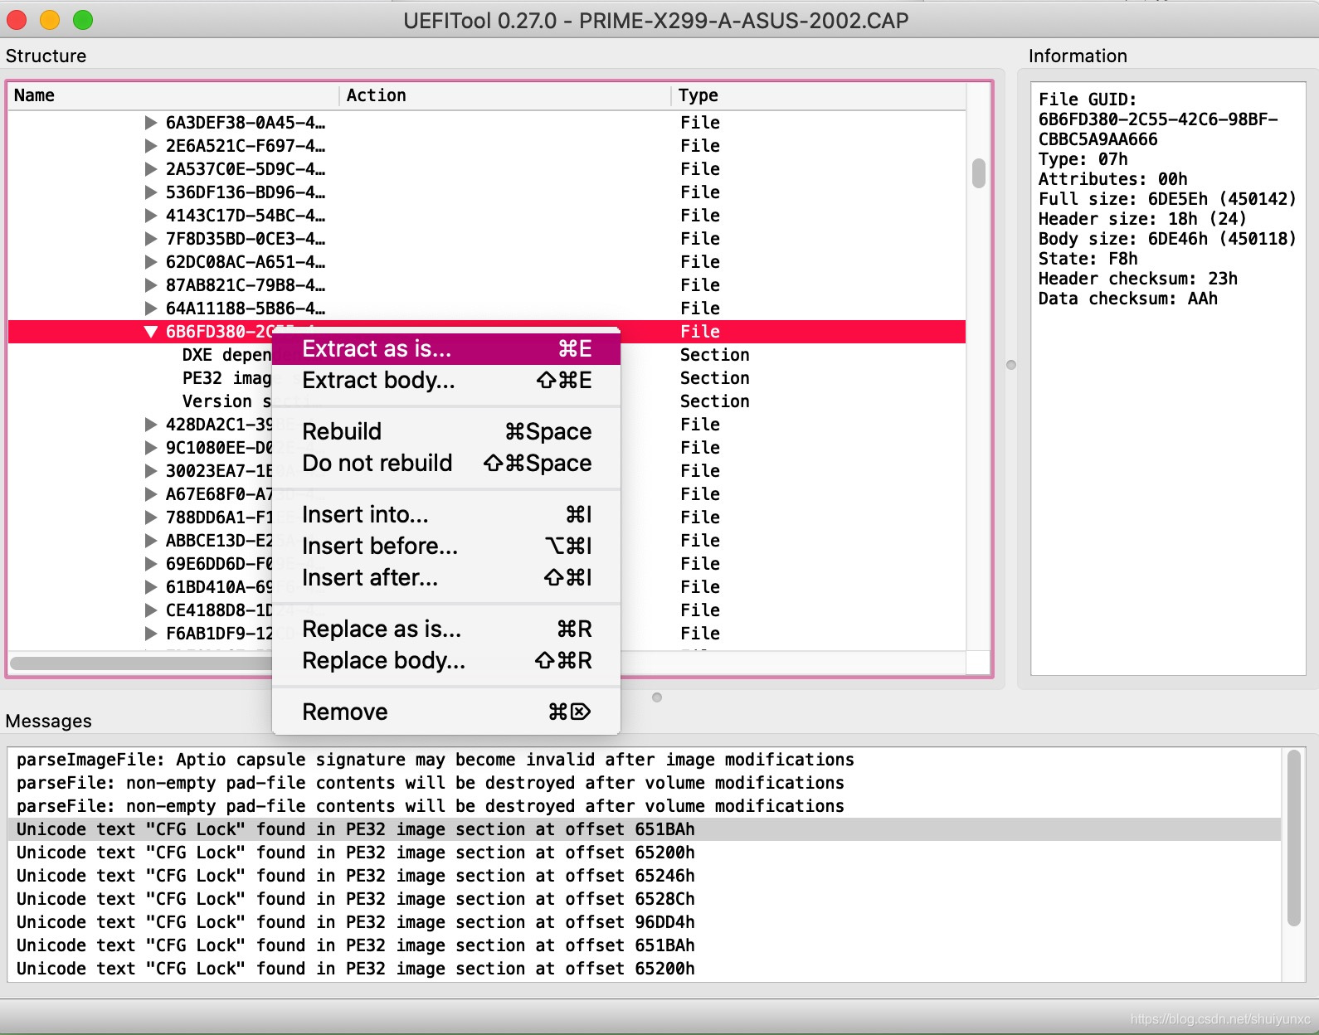Choose 'Remove' from the context menu
This screenshot has width=1319, height=1035.
(446, 712)
